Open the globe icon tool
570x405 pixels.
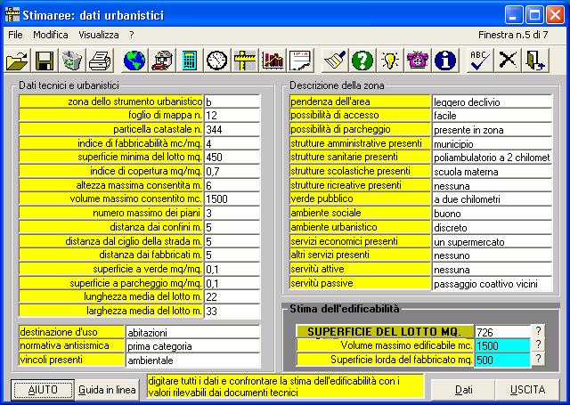134,61
